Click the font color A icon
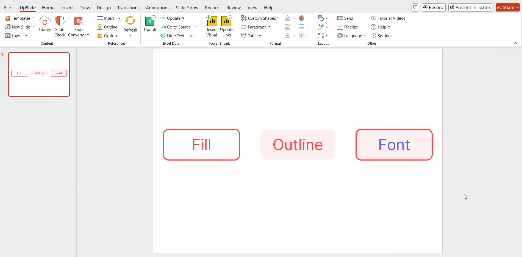Viewport: 522px width, 257px height. (287, 36)
